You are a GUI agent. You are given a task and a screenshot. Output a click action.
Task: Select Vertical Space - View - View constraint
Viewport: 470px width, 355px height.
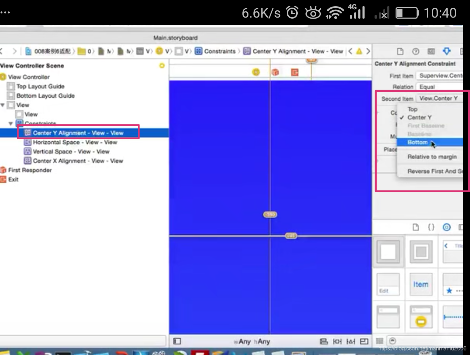(x=71, y=151)
